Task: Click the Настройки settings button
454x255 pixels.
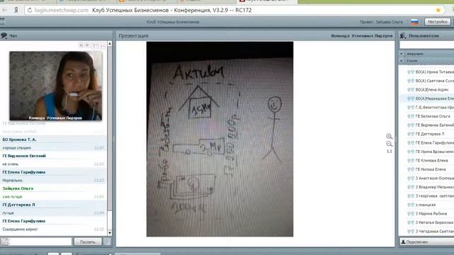Action: click(x=438, y=22)
